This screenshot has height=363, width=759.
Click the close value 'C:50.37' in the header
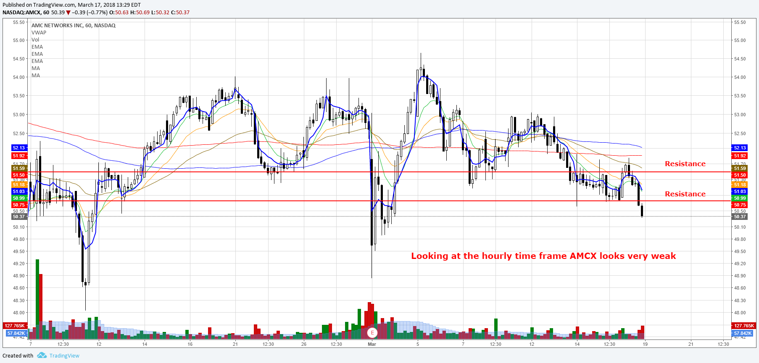(180, 13)
